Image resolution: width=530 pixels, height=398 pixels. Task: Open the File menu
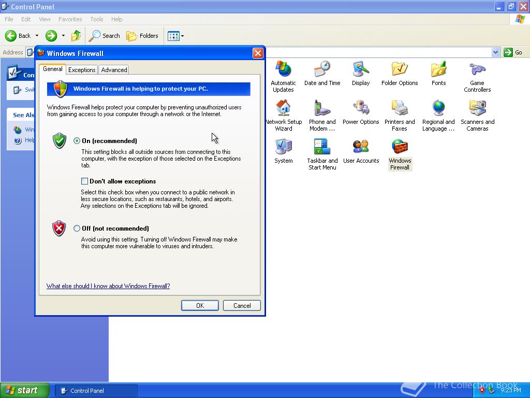pos(9,19)
